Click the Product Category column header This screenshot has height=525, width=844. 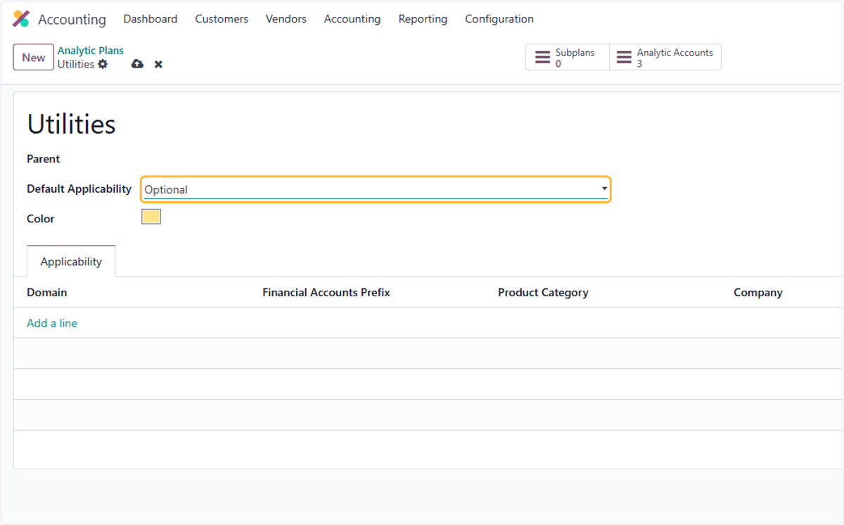543,292
